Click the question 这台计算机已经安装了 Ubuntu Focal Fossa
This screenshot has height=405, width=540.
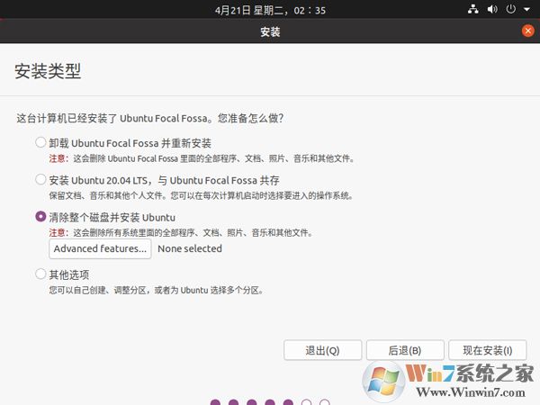(149, 118)
